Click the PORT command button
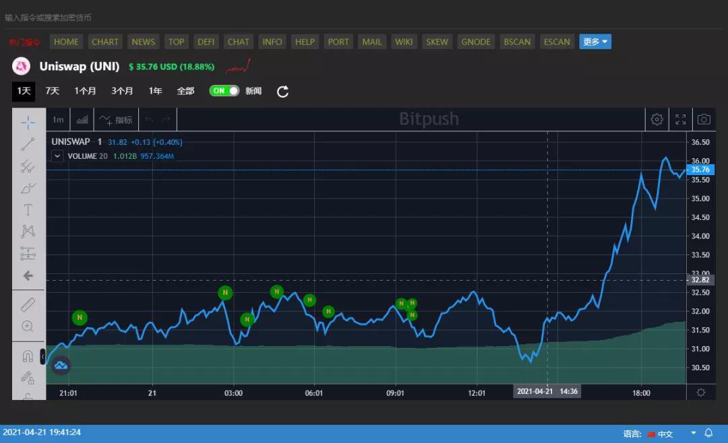728x443 pixels. pos(338,42)
